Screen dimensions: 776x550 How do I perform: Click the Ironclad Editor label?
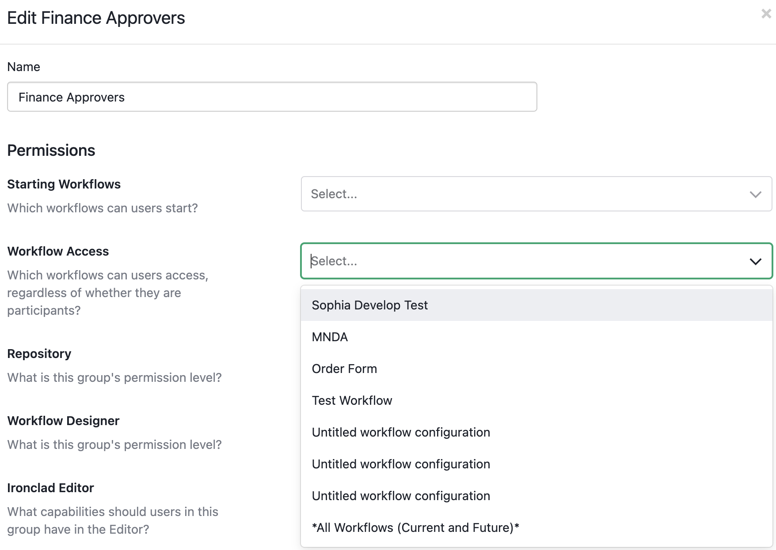pos(50,488)
